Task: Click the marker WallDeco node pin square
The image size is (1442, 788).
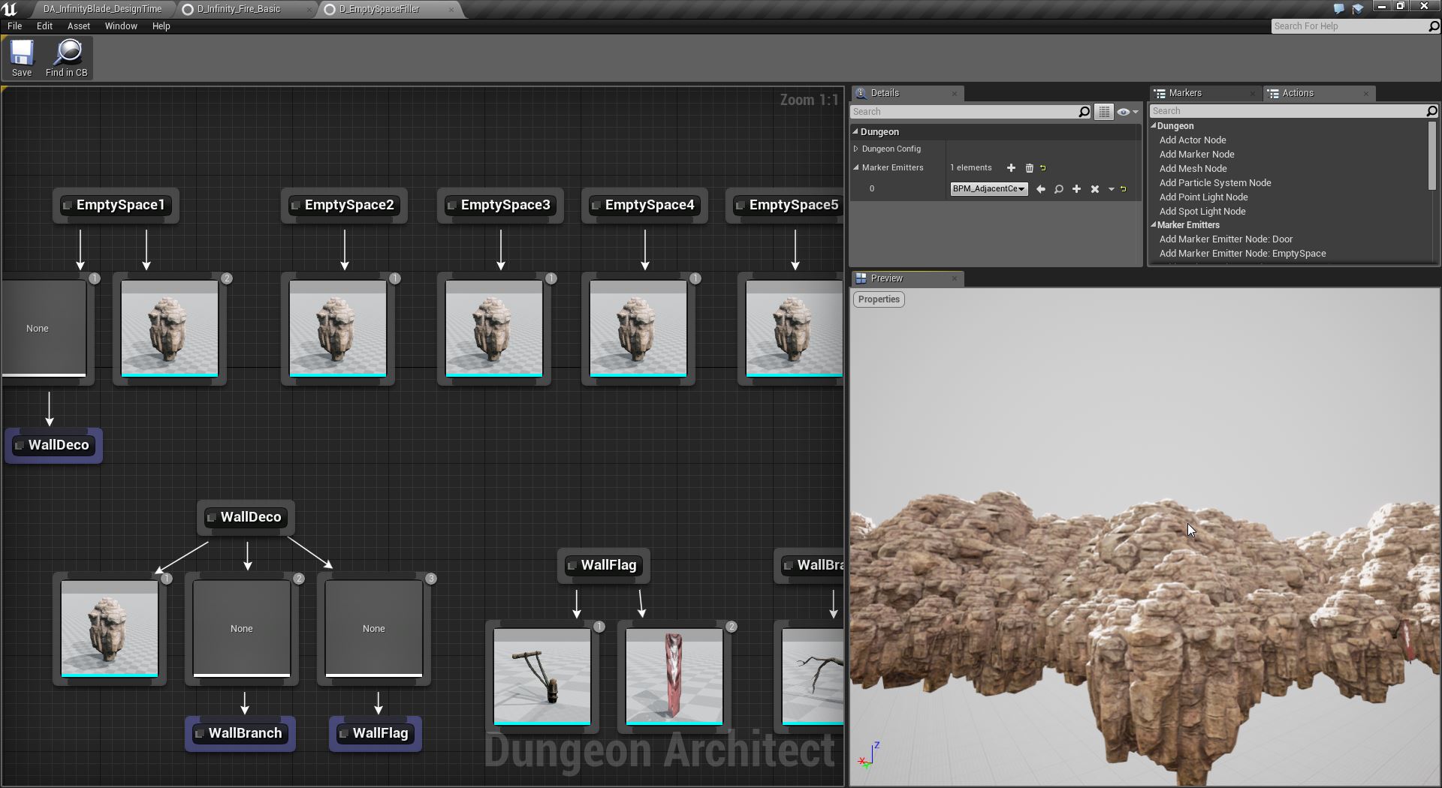Action: [x=212, y=518]
